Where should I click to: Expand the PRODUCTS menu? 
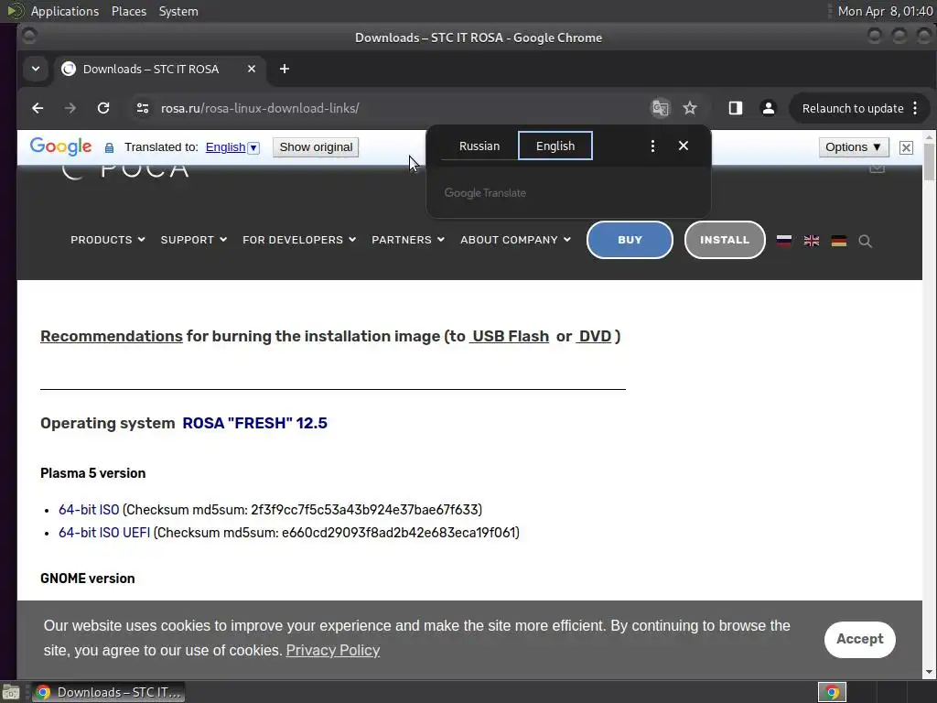[108, 240]
